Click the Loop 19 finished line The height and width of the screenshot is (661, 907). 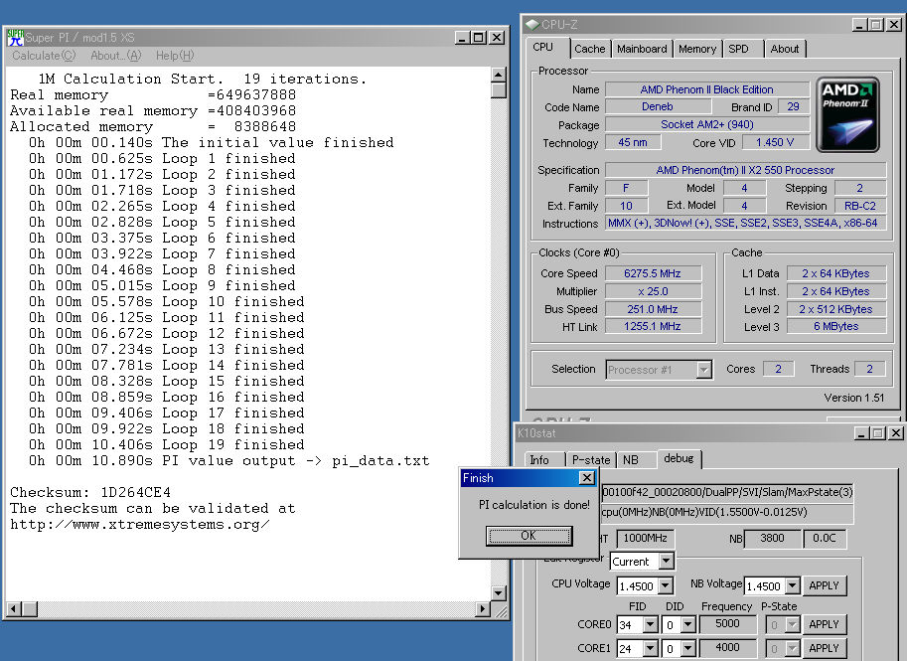(167, 445)
